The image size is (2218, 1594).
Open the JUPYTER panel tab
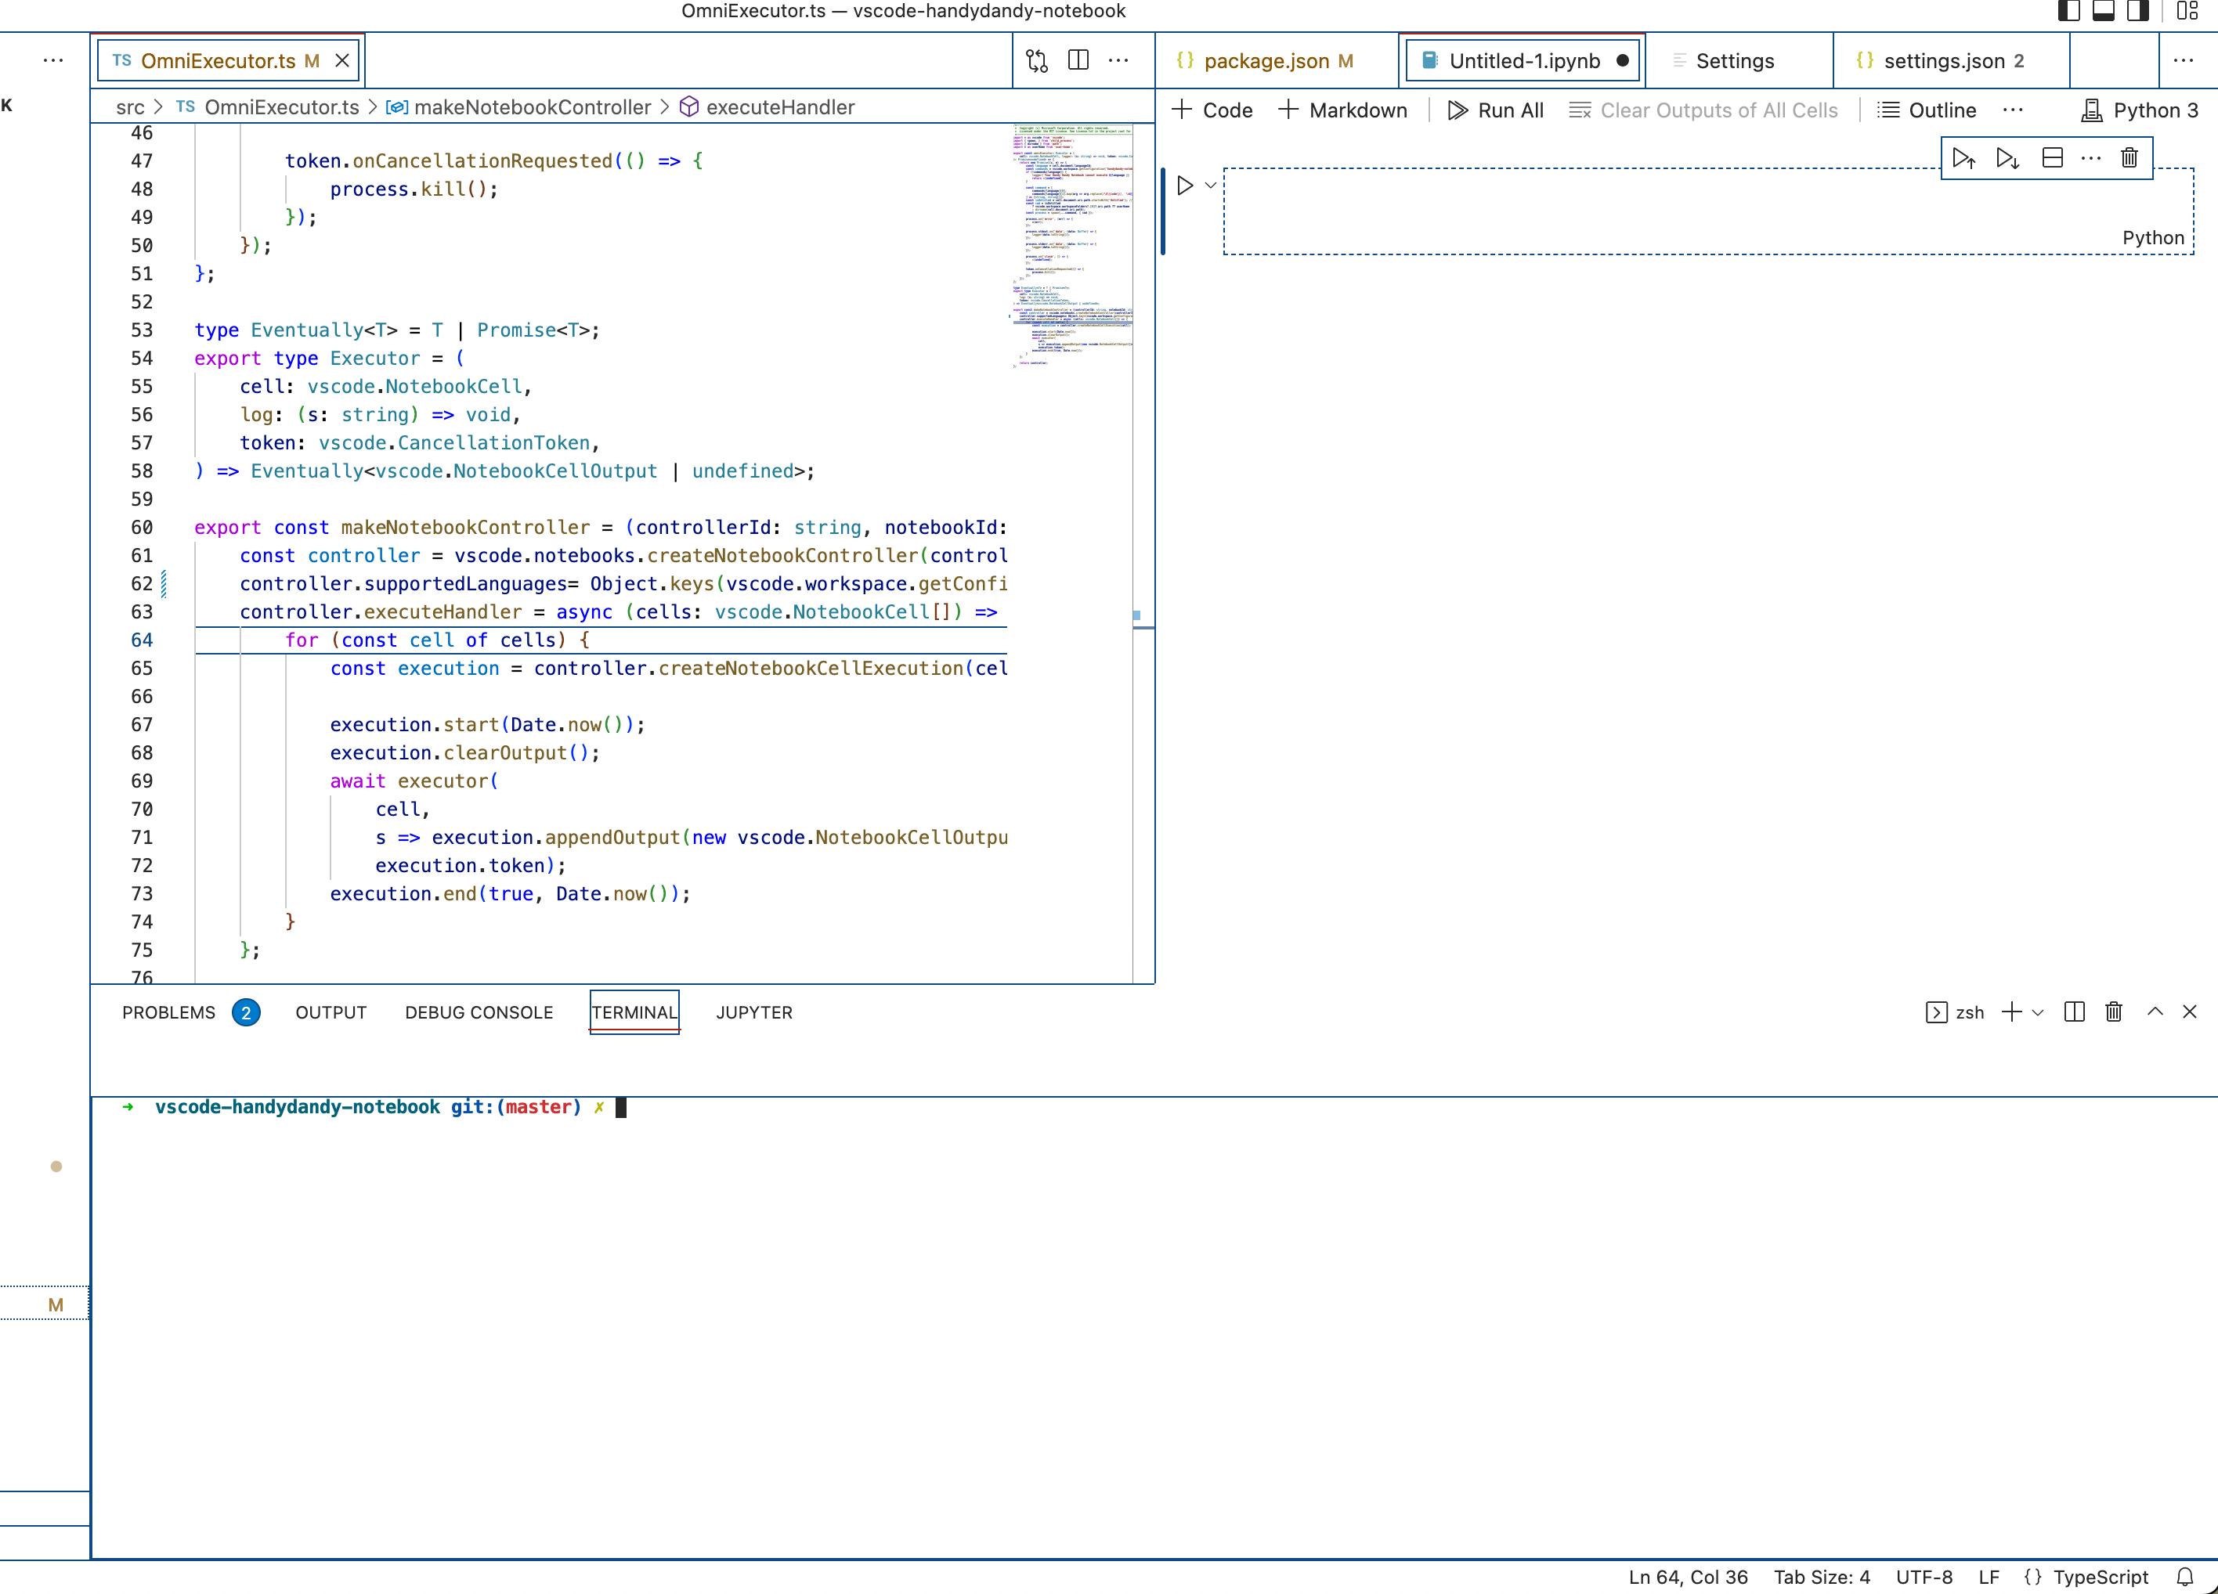[754, 1012]
